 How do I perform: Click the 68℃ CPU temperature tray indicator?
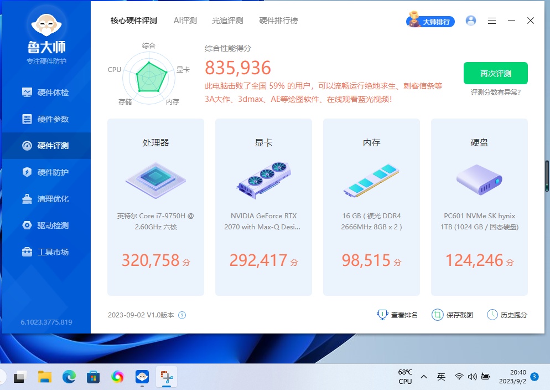coord(405,377)
